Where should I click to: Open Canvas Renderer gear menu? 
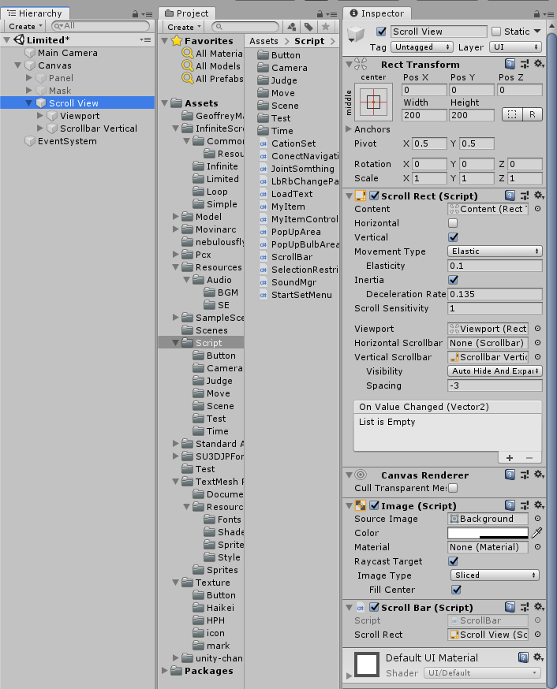[539, 475]
